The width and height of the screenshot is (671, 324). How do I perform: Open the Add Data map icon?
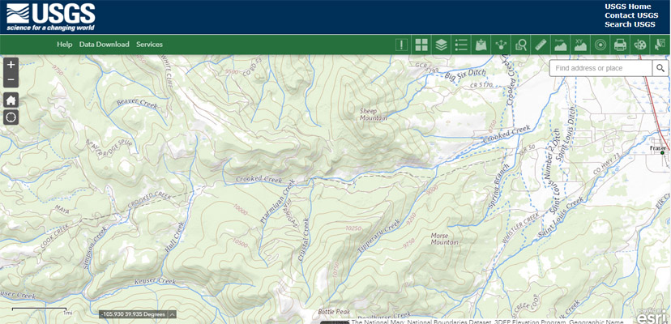481,45
